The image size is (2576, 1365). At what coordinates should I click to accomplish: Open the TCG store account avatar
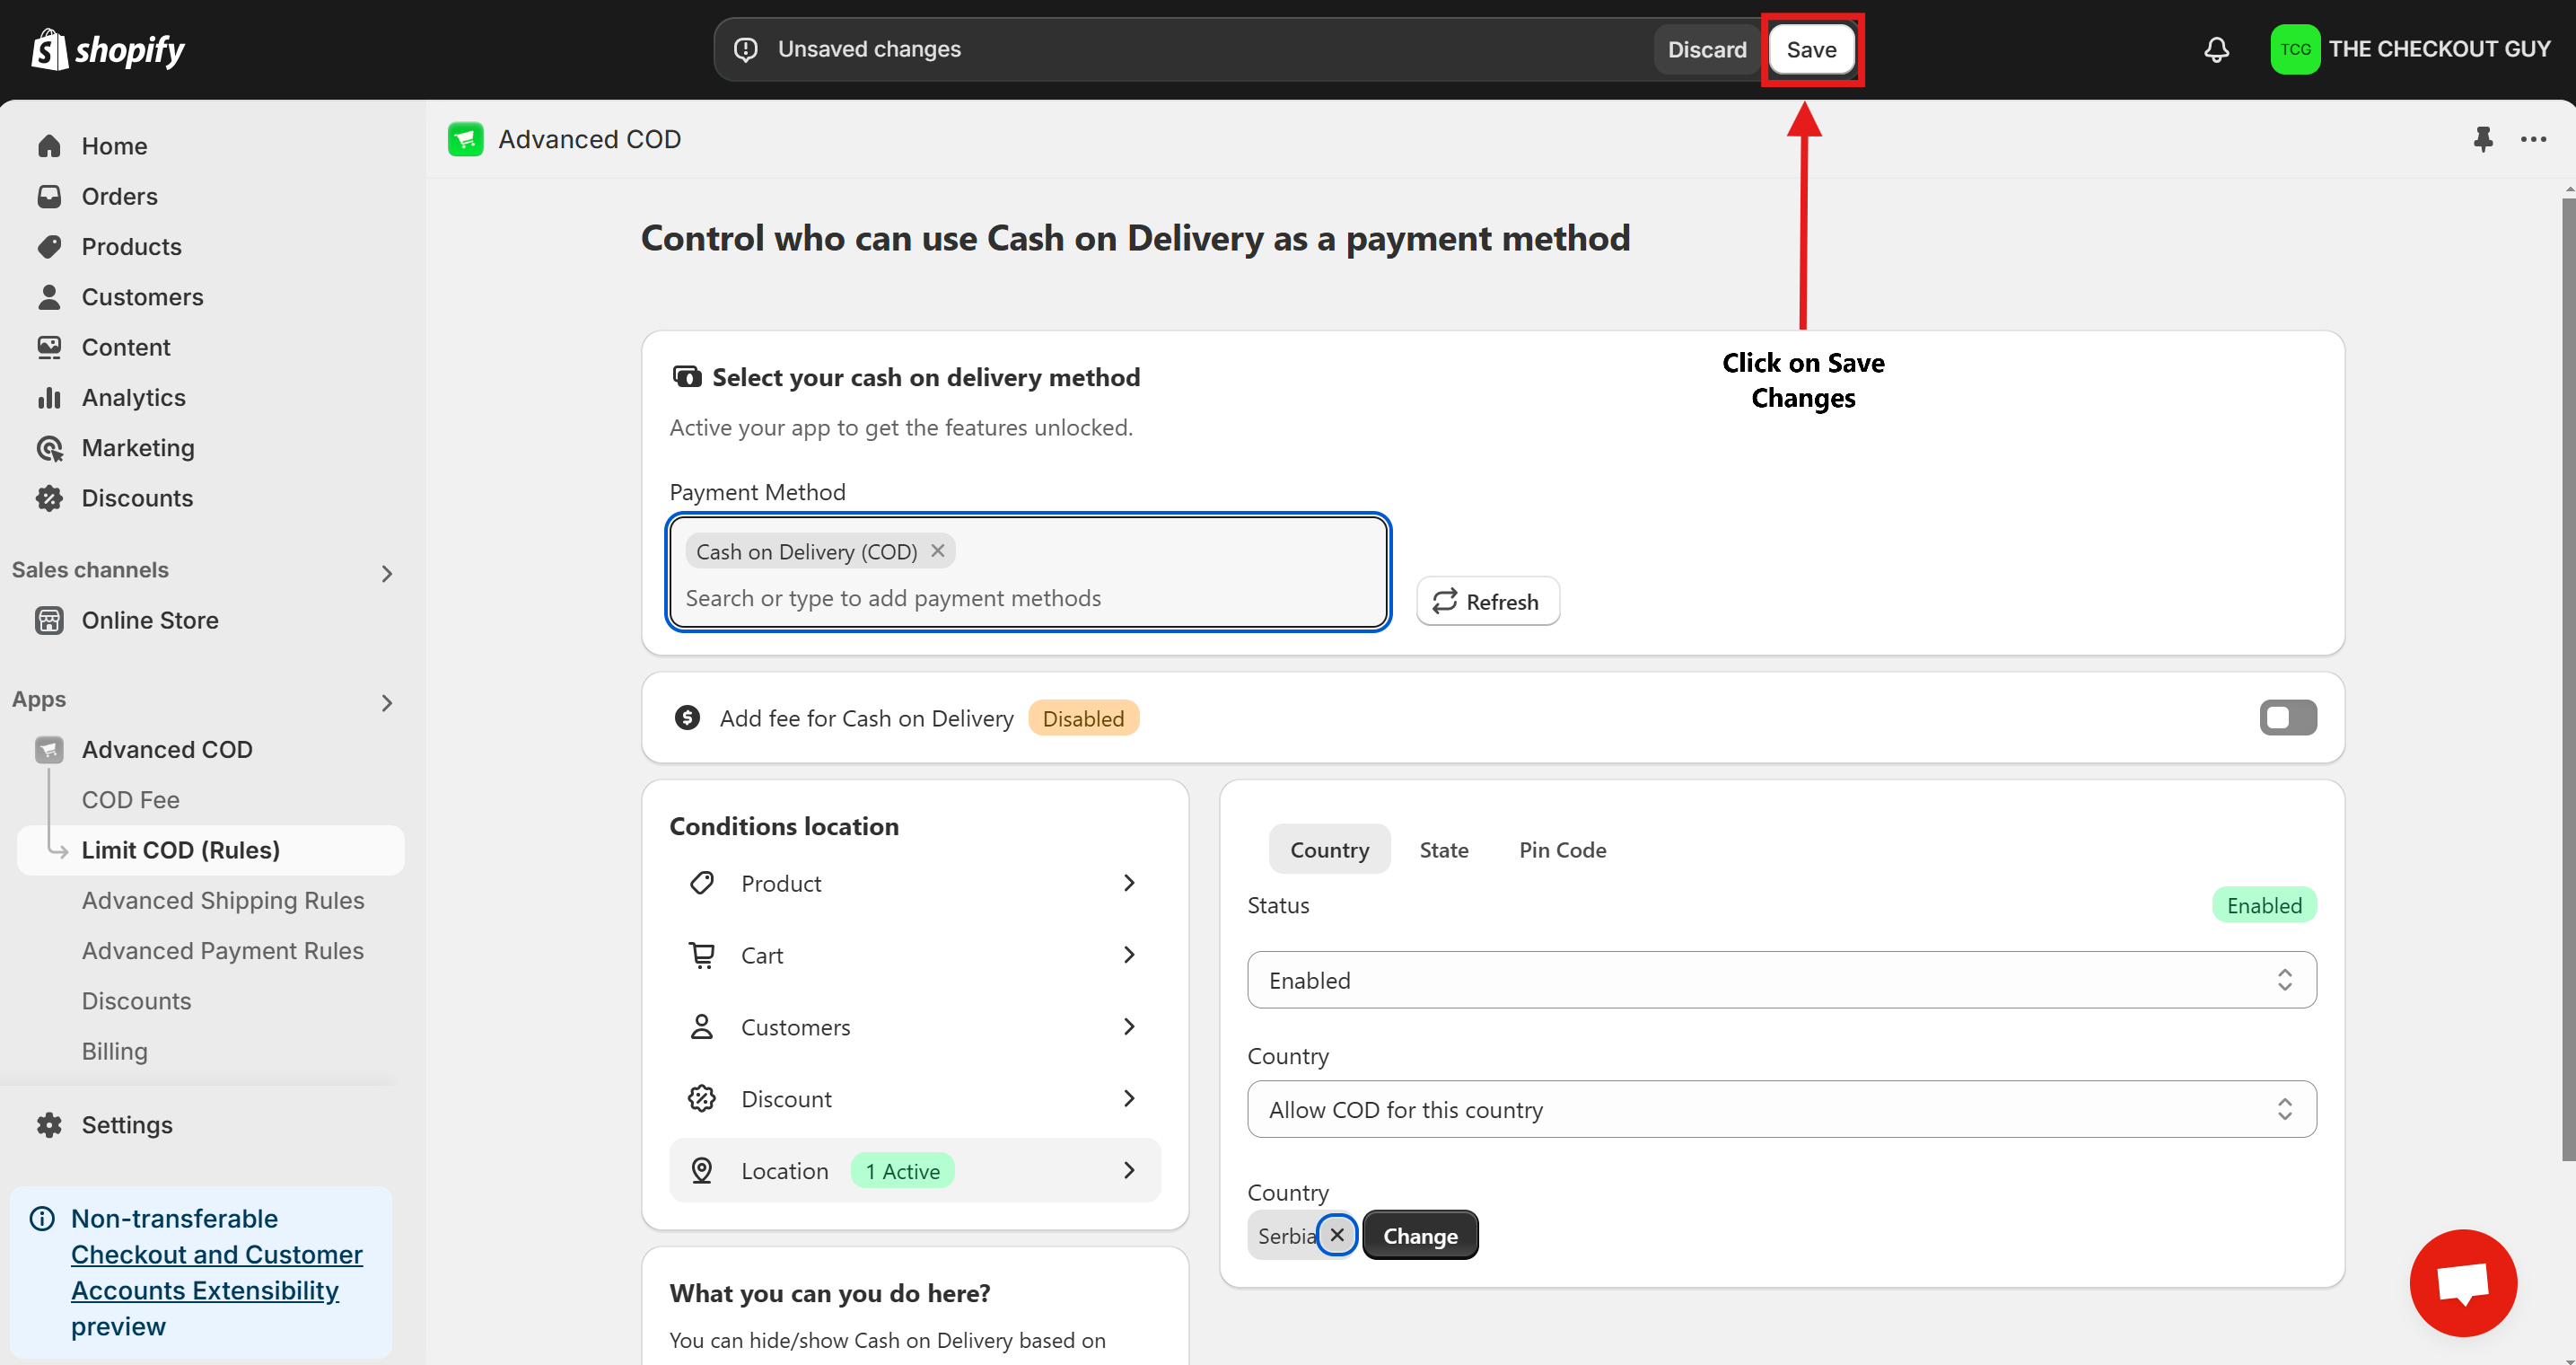(2294, 49)
